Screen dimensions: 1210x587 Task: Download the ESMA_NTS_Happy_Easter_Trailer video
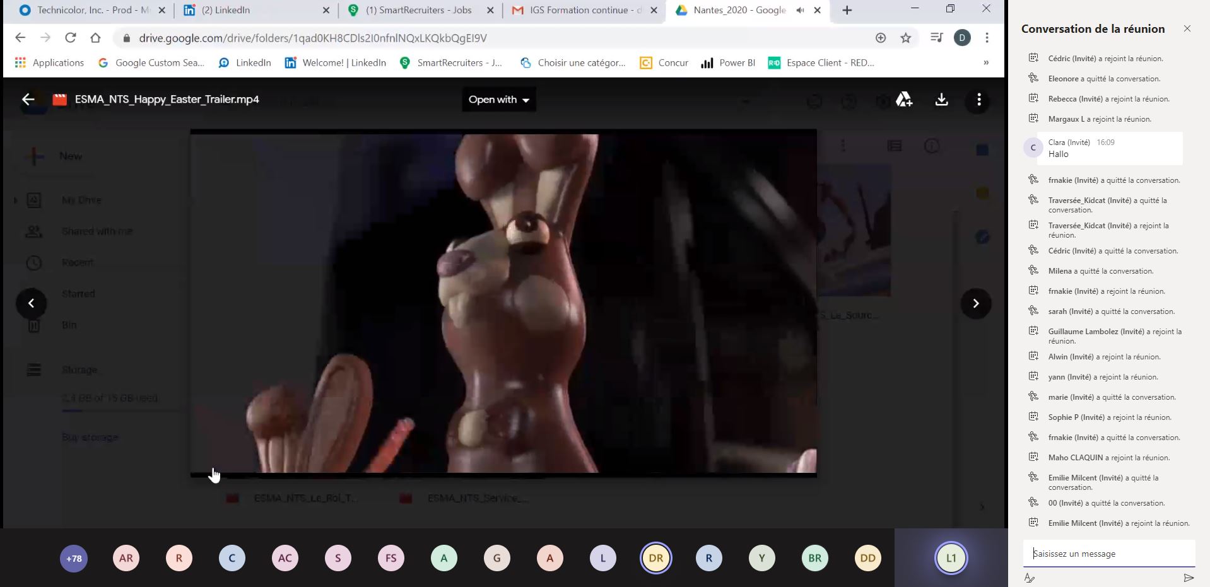click(x=941, y=100)
